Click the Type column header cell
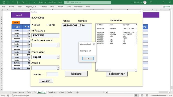 (x=17, y=27)
